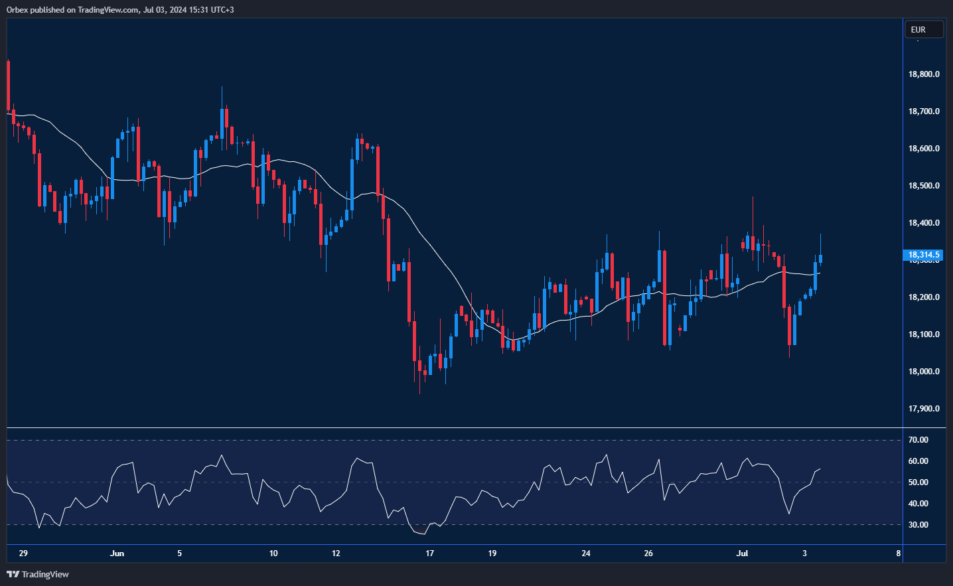Click the Orbex published on TradingView.com text
This screenshot has height=586, width=953.
[x=120, y=9]
